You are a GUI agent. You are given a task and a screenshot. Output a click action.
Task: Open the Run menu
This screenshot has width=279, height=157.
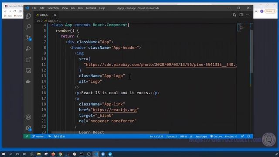point(80,8)
